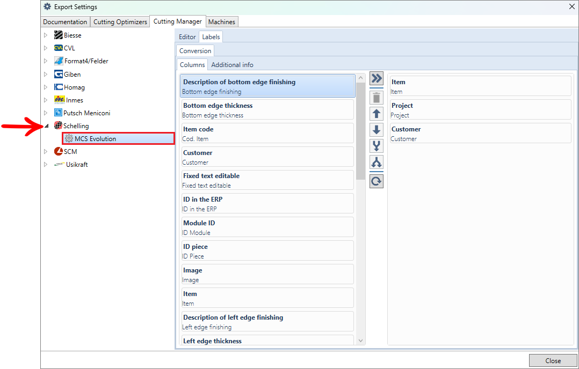579x369 pixels.
Task: Expand the Biesse tree node
Action: (x=46, y=35)
